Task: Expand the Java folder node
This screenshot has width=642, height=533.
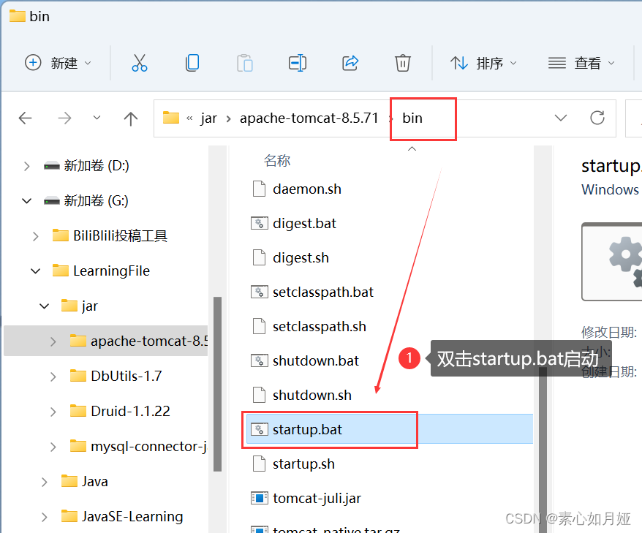Action: tap(44, 482)
